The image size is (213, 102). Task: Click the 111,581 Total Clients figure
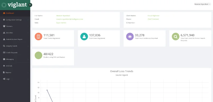click(x=49, y=35)
